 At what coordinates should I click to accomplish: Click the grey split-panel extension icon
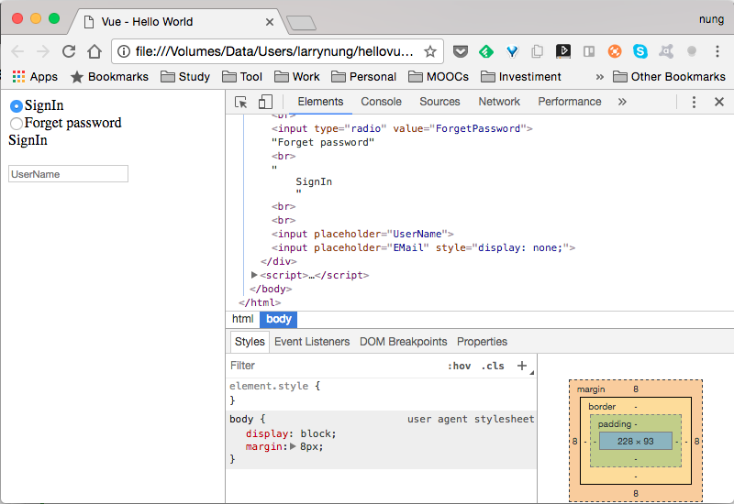click(x=589, y=51)
